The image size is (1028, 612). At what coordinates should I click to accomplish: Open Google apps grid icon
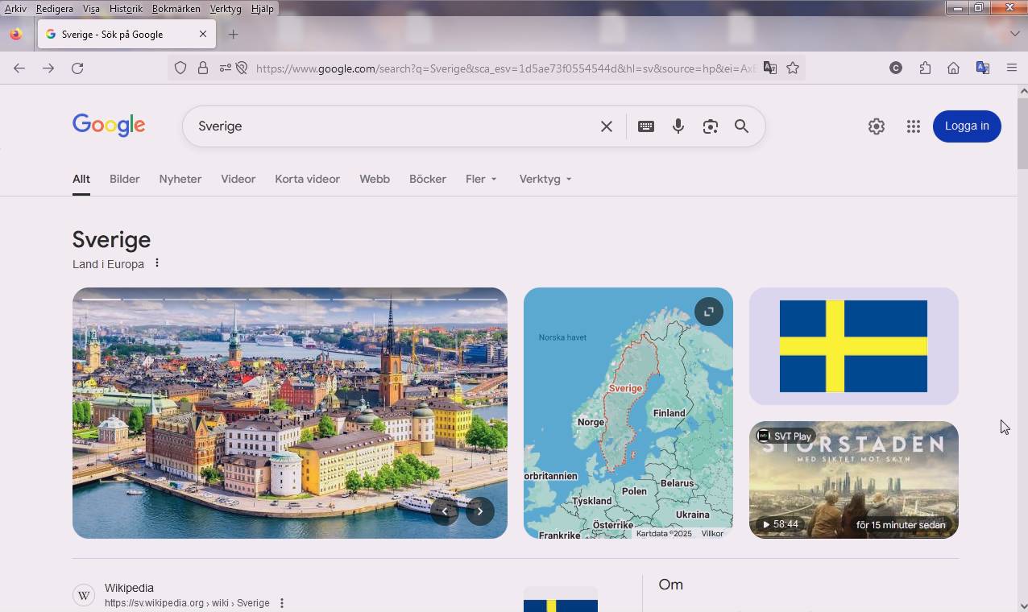point(913,126)
